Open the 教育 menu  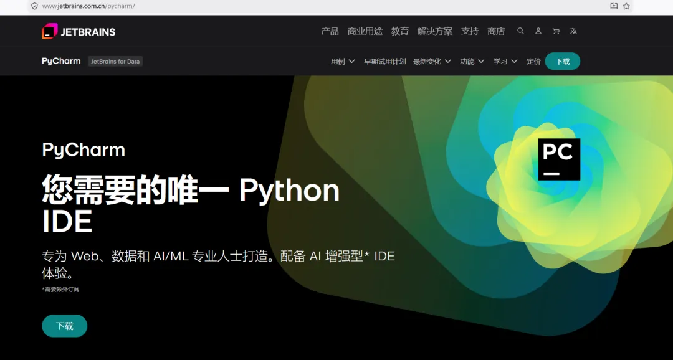pos(399,31)
